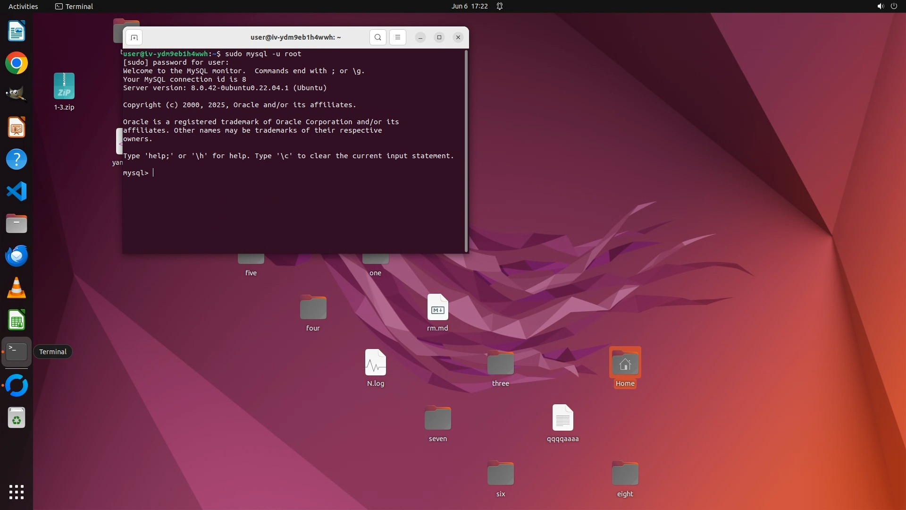906x510 pixels.
Task: Click the terminal search icon
Action: (x=377, y=37)
